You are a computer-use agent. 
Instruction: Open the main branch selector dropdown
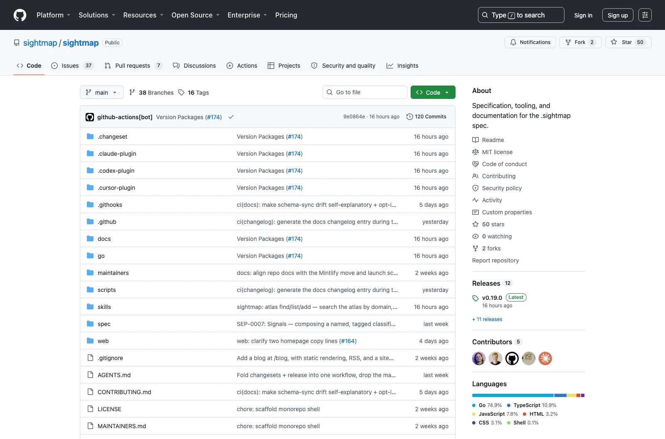tap(101, 92)
